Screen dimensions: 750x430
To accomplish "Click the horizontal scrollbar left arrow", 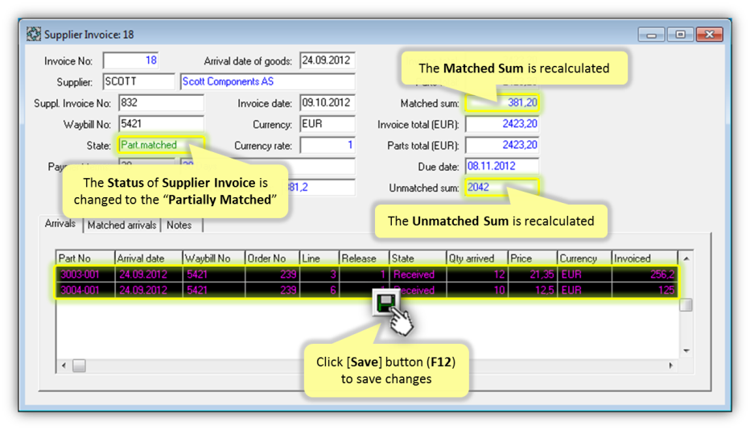I will click(64, 366).
